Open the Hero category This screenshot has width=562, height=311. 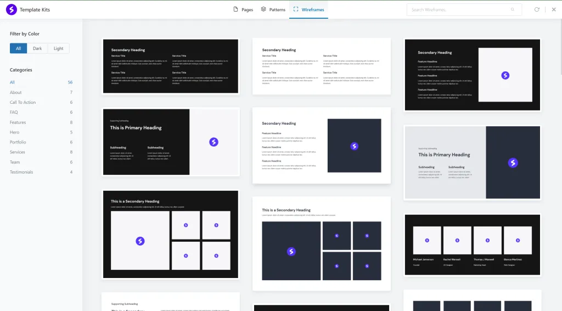[x=15, y=132]
